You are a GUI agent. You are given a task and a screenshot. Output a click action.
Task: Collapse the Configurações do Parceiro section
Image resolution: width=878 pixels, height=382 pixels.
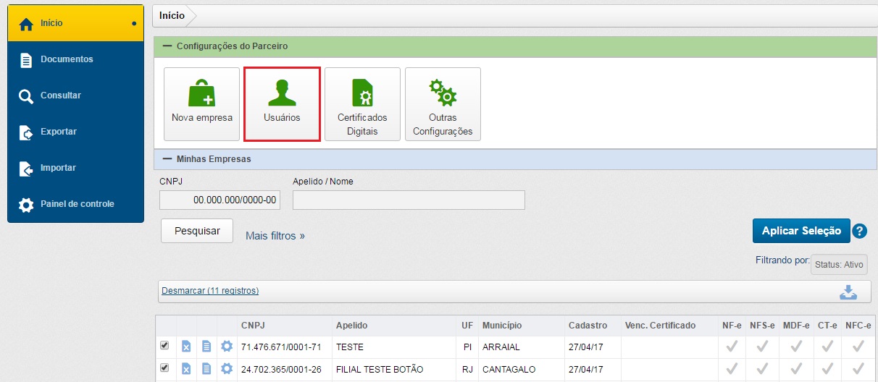coord(167,46)
